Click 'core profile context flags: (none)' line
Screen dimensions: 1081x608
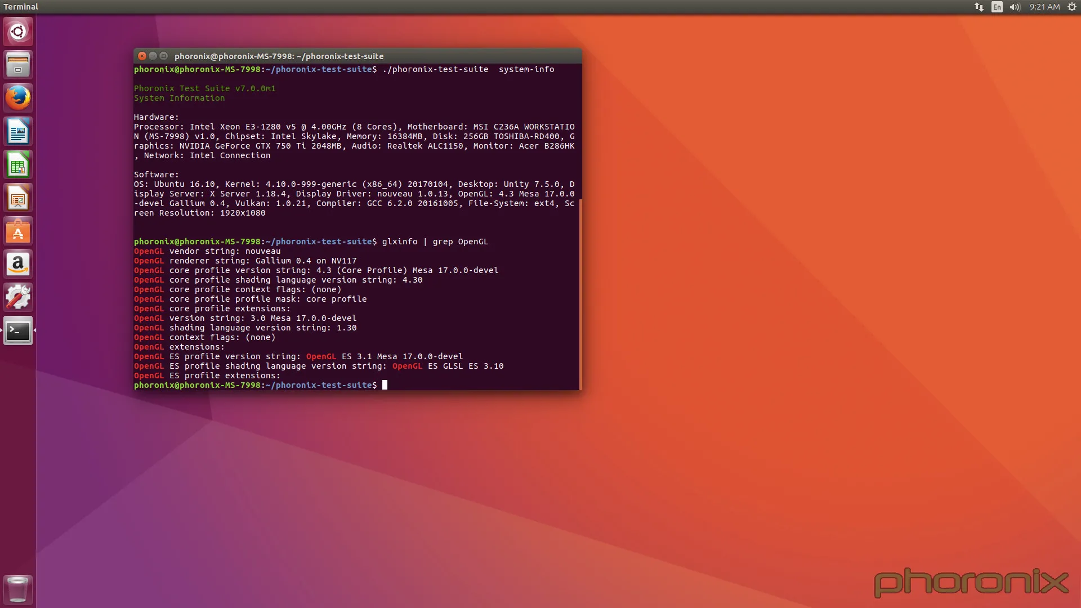238,289
